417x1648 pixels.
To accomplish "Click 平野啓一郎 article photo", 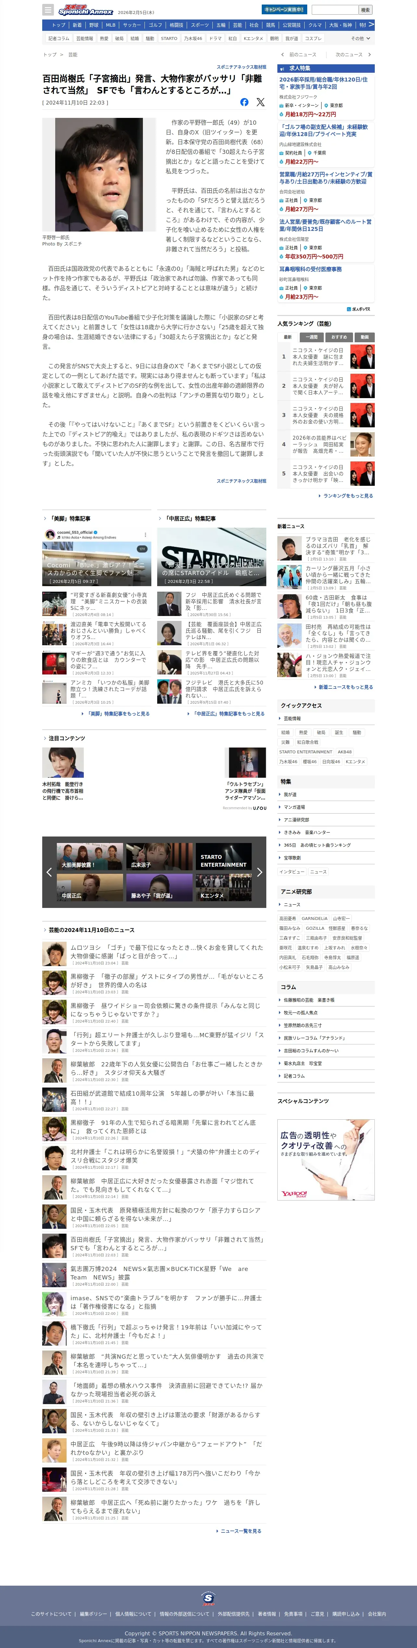I will coord(99,175).
